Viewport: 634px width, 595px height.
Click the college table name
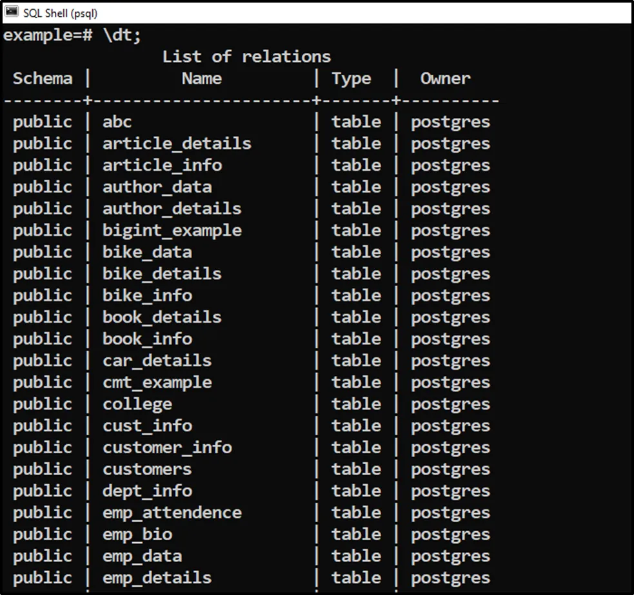click(x=137, y=404)
